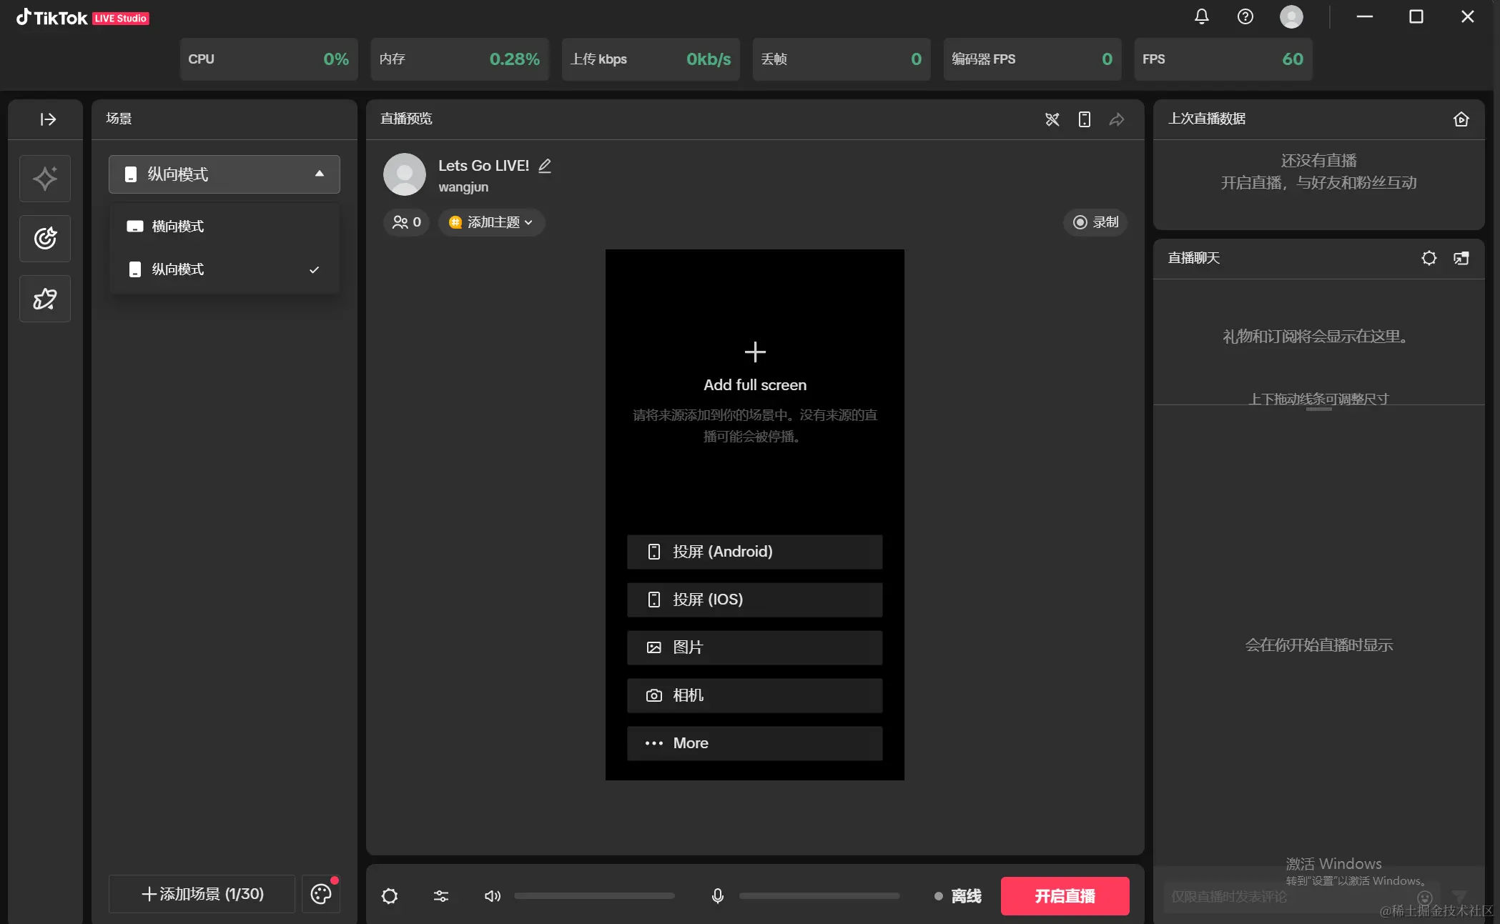The image size is (1500, 924).
Task: Click the speaker volume slider track
Action: [x=594, y=896]
